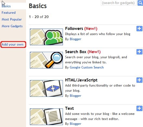Click the Followers gadget thumbnail image
143x127 pixels.
[46, 37]
